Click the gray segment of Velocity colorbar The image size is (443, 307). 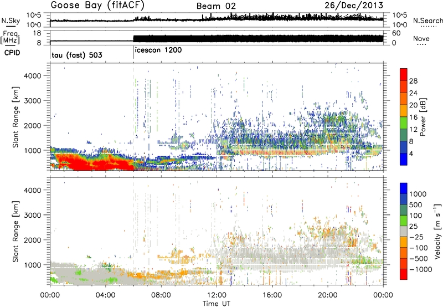tap(404, 231)
